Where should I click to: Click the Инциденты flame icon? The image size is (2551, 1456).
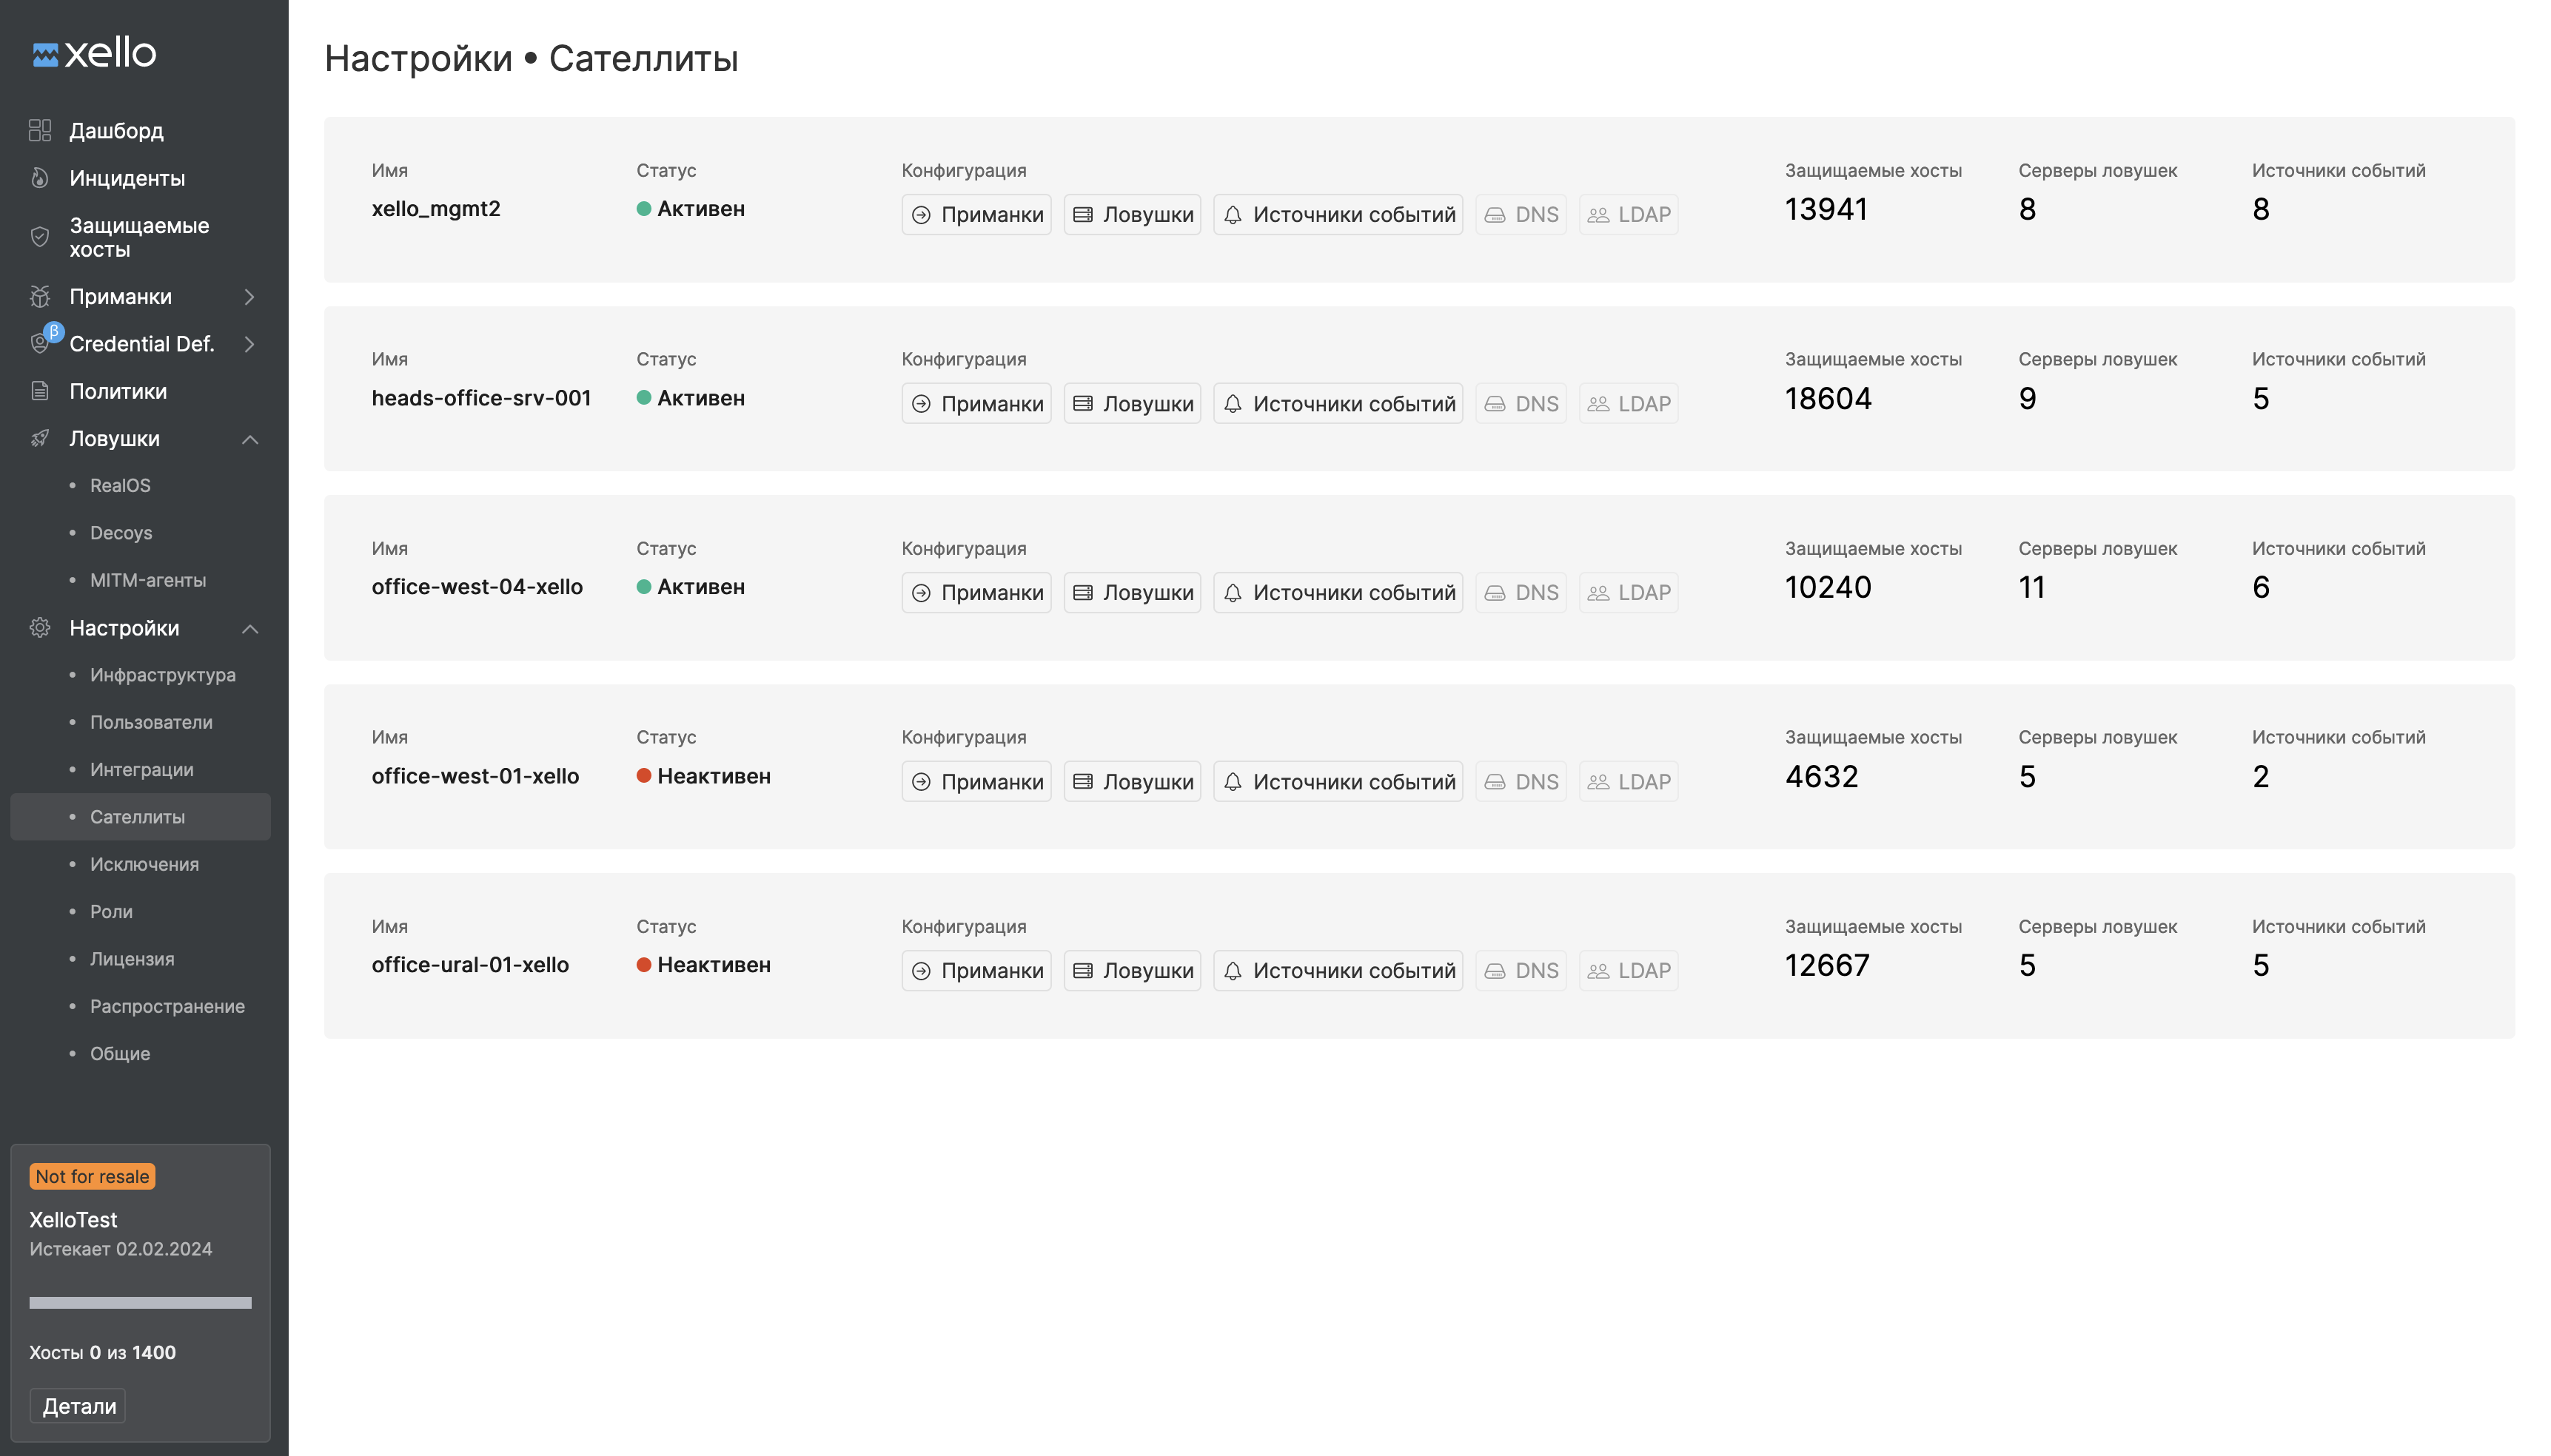[40, 178]
